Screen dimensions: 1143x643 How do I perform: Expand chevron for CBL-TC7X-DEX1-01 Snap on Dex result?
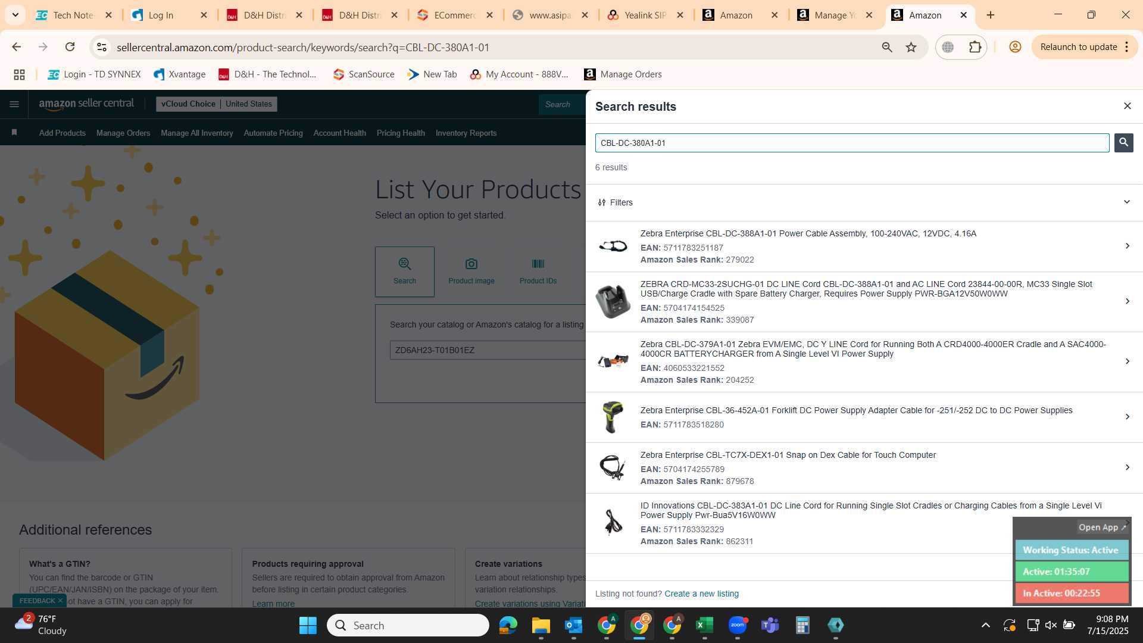1127,467
